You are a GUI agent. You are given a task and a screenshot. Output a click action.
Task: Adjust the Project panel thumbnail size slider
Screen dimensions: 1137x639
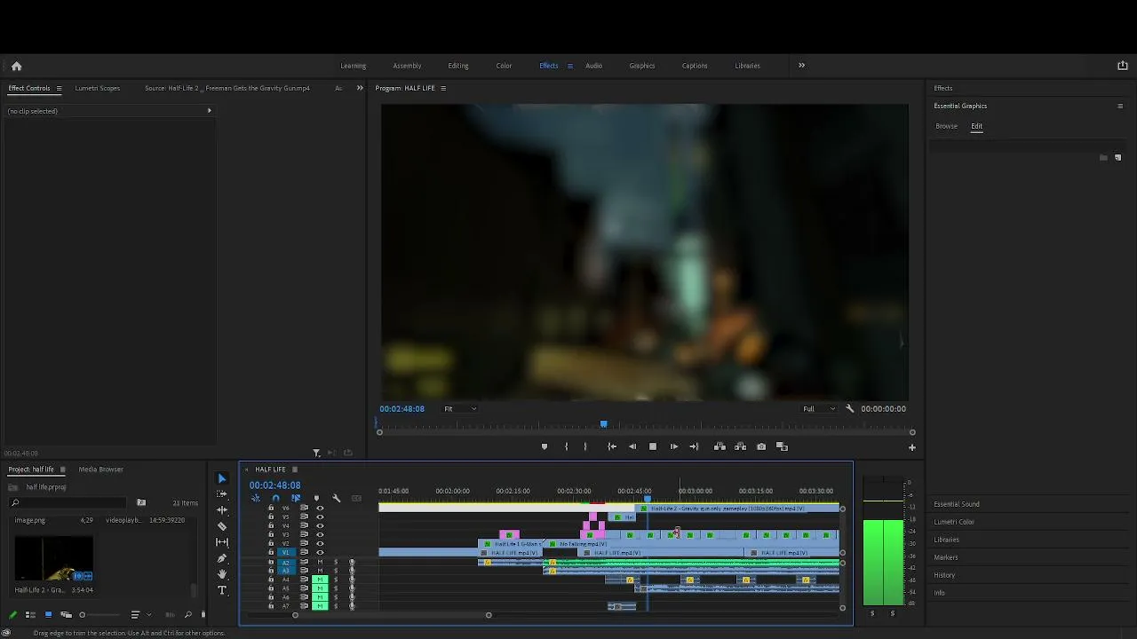(83, 615)
